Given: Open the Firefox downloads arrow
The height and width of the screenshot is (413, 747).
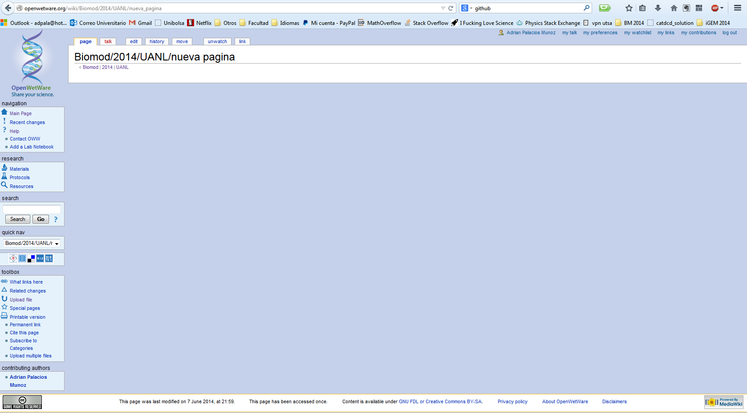Looking at the screenshot, I should (658, 8).
